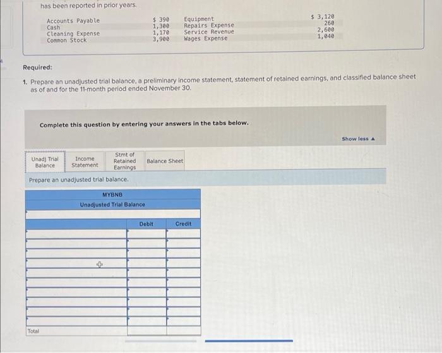This screenshot has height=353, width=442.
Task: Click the Wages Expense entry in data list
Action: tap(206, 39)
